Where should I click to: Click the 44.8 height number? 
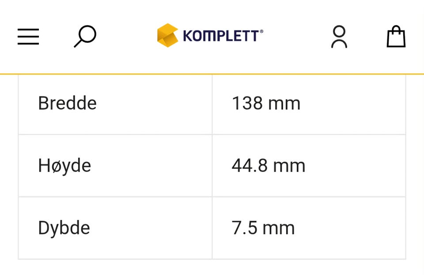pyautogui.click(x=250, y=166)
